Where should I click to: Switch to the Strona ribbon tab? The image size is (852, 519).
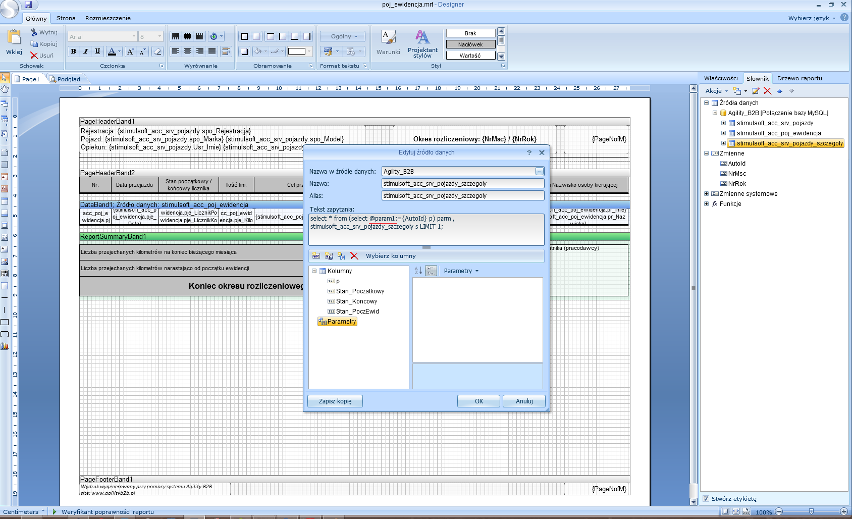(x=66, y=18)
